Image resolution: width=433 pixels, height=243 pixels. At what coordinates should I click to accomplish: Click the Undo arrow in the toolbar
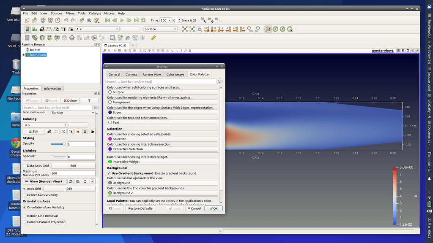pos(66,20)
